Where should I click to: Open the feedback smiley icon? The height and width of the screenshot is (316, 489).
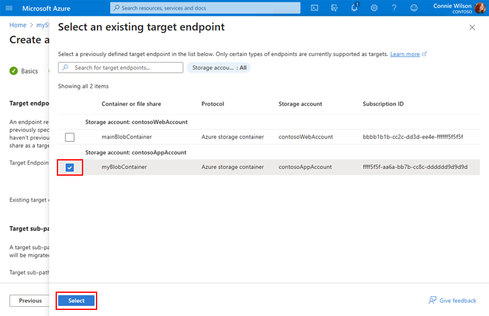414,8
